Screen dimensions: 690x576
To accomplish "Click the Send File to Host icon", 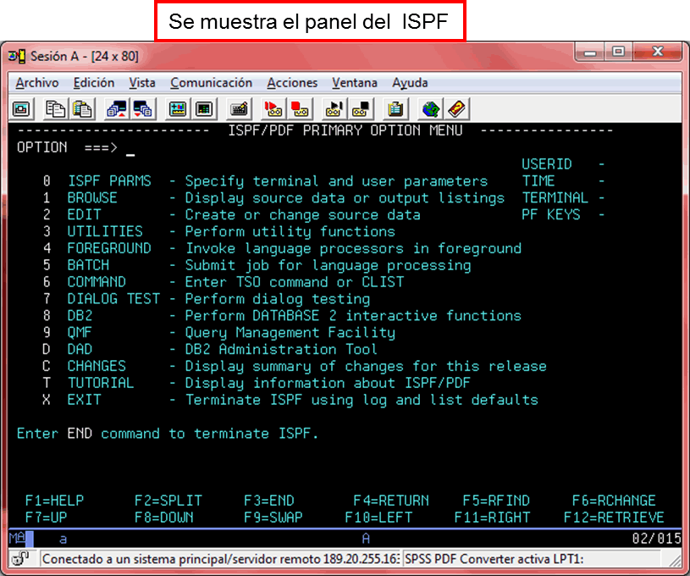I will (116, 108).
